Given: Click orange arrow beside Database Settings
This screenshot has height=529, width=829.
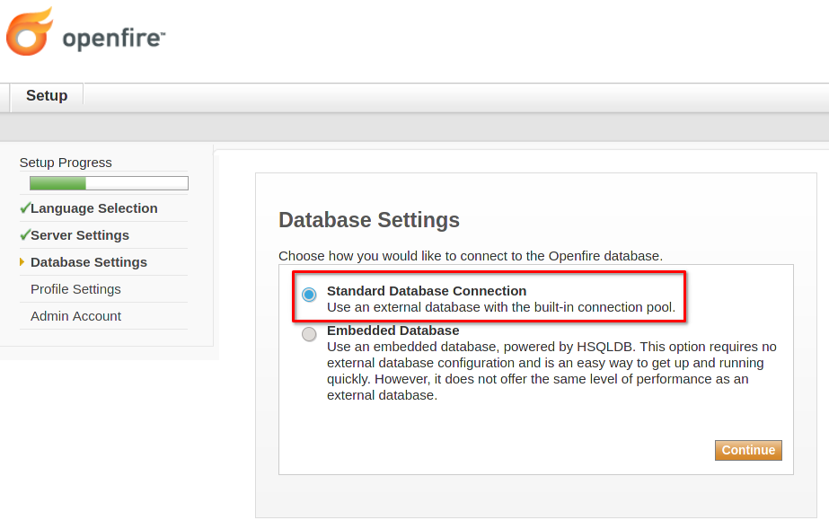Looking at the screenshot, I should coord(22,262).
